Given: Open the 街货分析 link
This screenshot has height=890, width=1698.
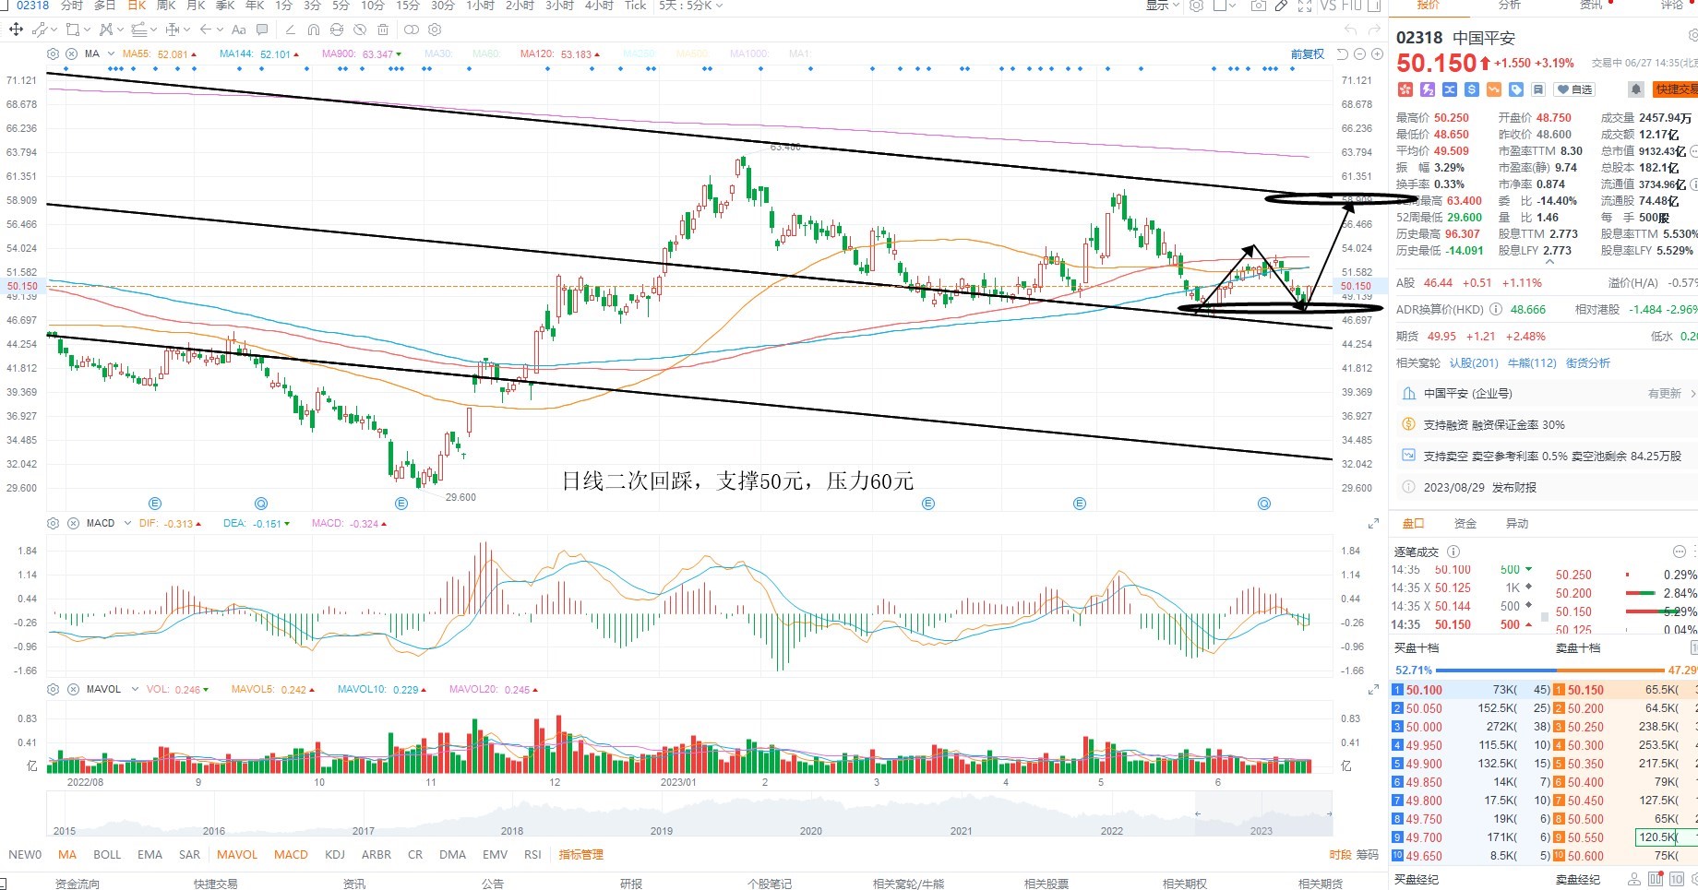Looking at the screenshot, I should pos(1588,363).
